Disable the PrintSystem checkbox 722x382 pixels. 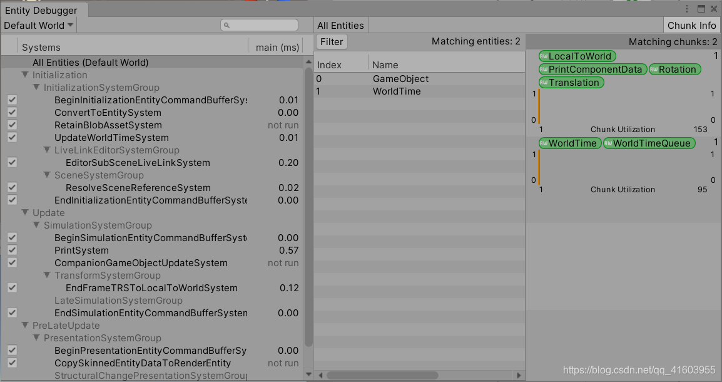tap(12, 250)
